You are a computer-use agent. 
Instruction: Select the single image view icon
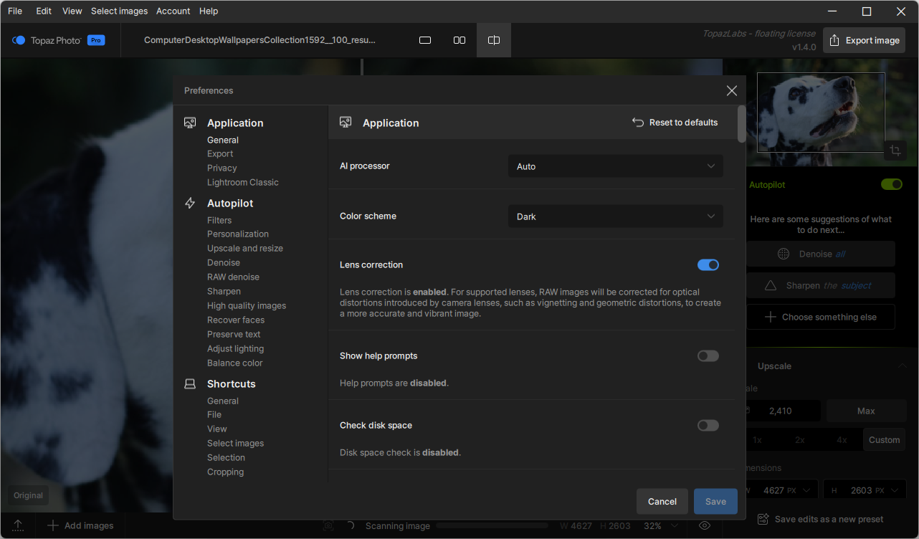425,40
